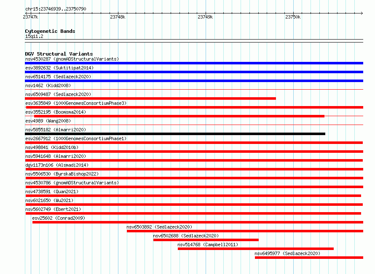The width and height of the screenshot is (375, 274).
Task: Select the red bar under nsv6502688
Action: [x=206, y=240]
